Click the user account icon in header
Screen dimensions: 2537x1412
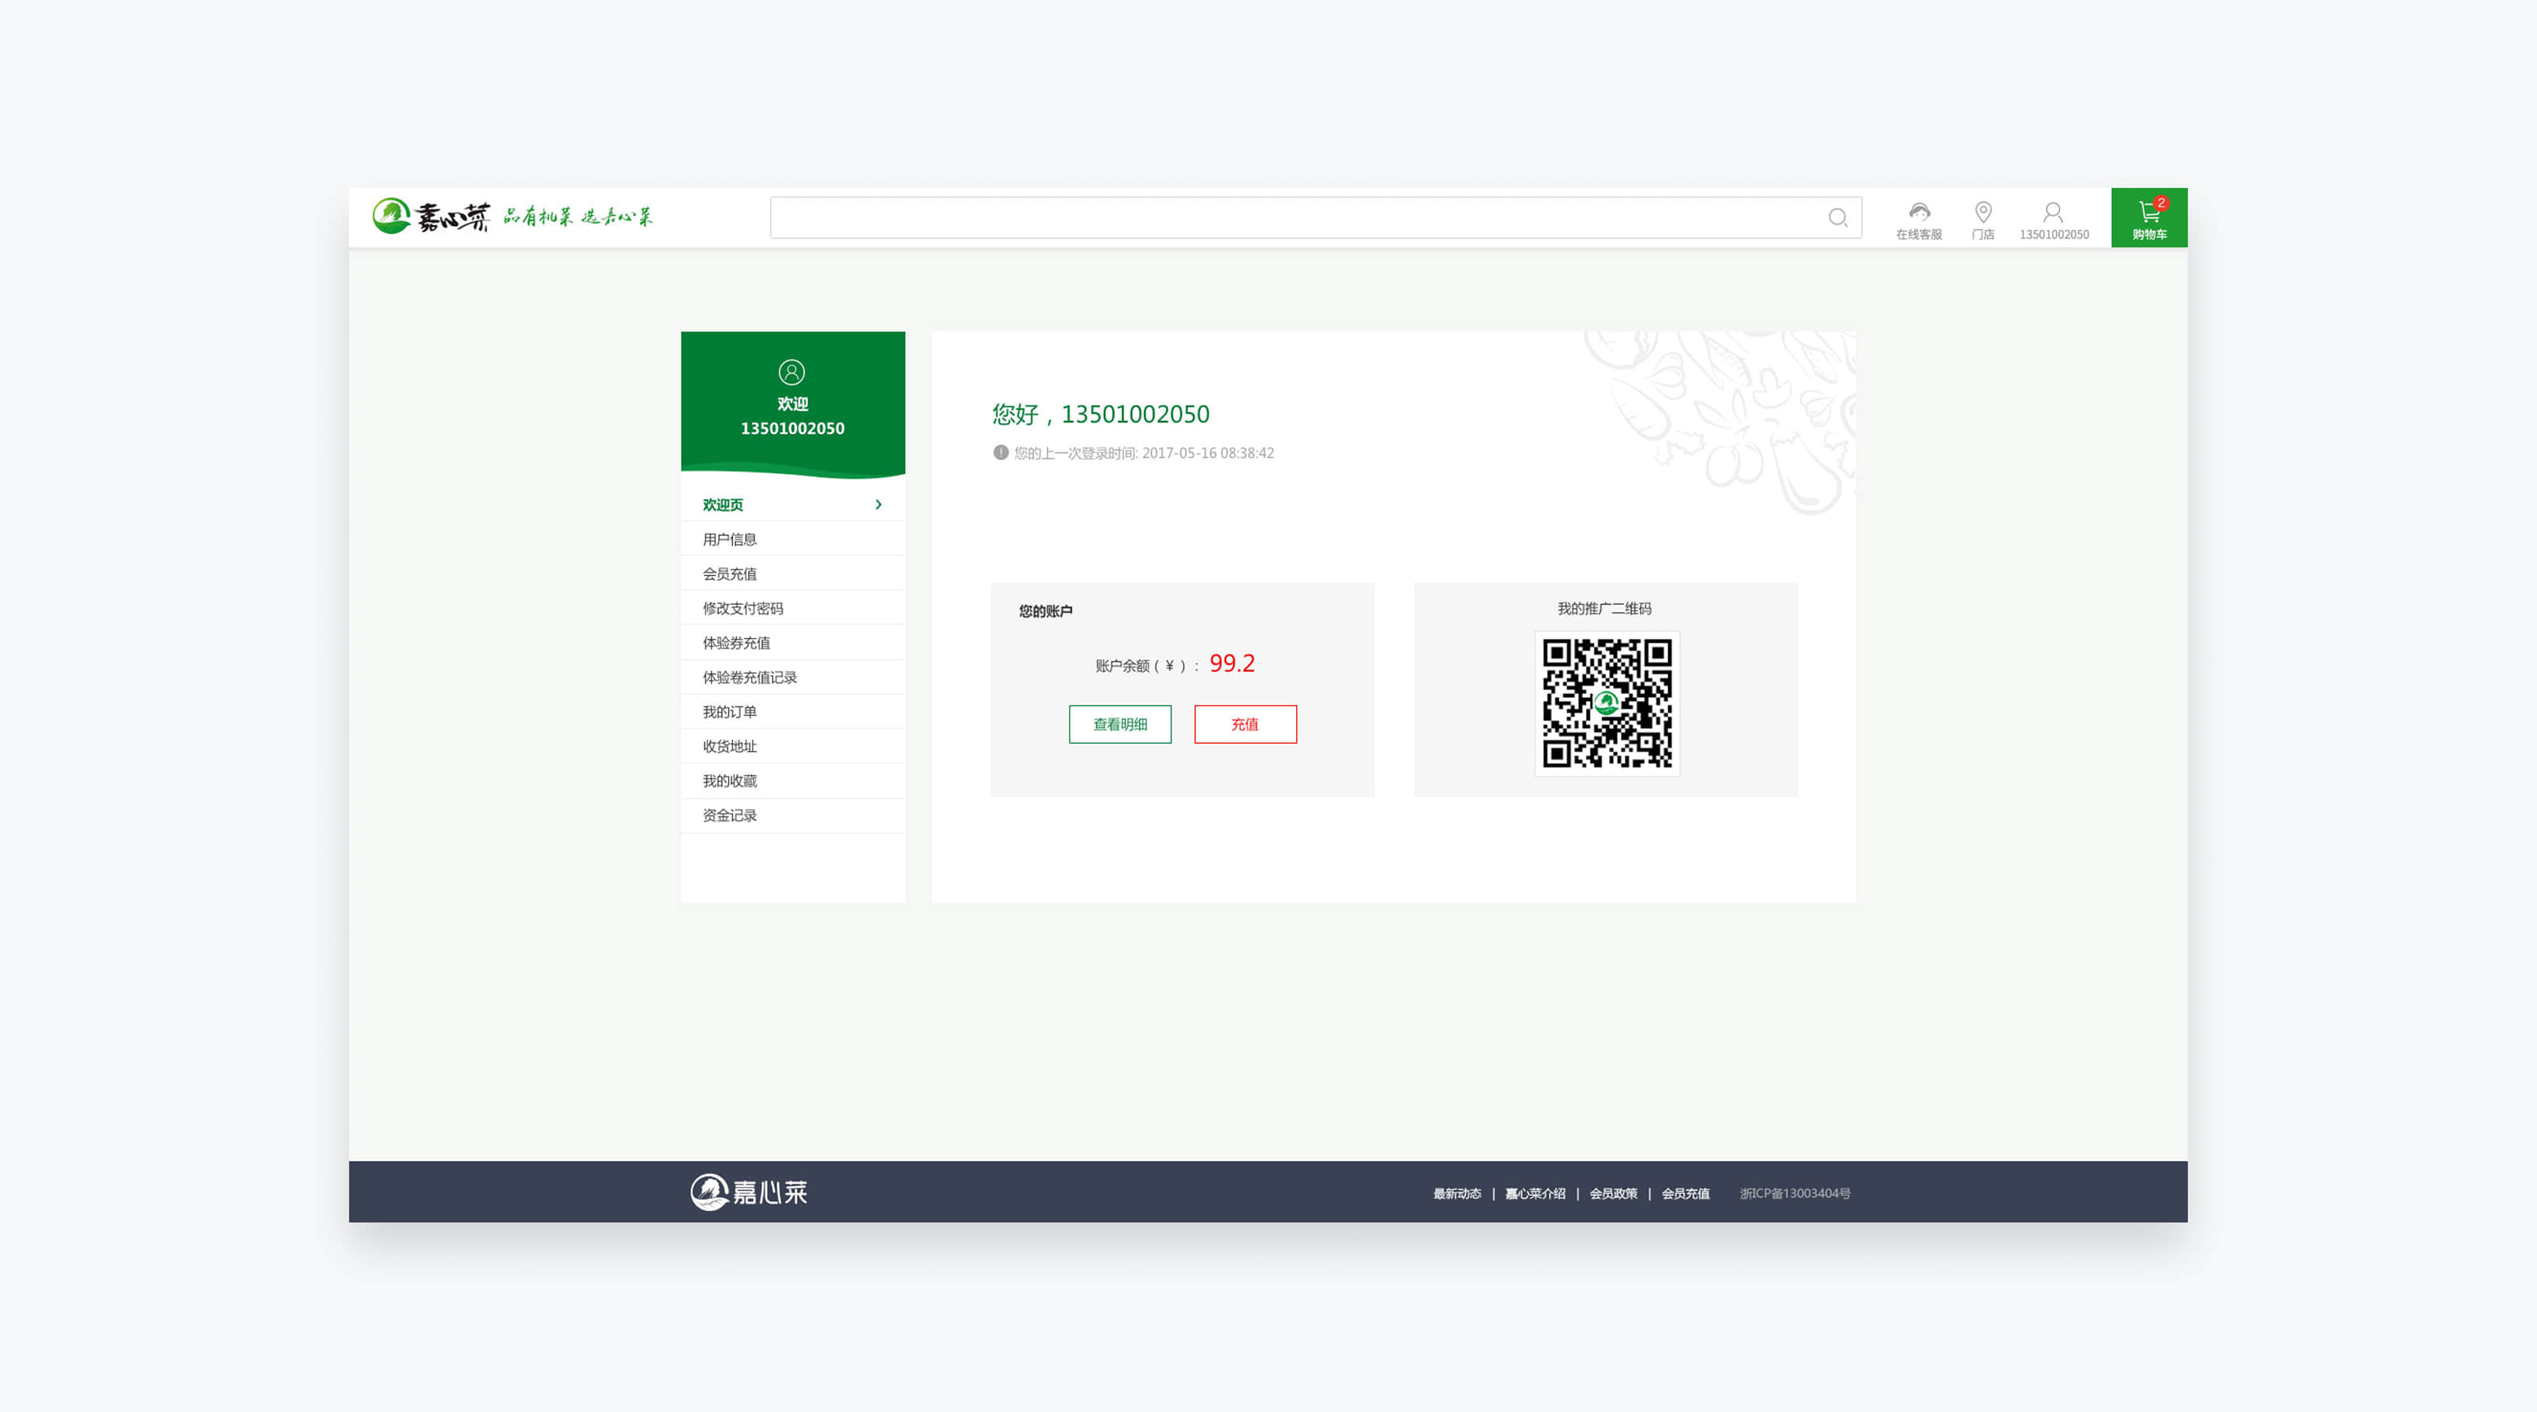coord(2053,212)
